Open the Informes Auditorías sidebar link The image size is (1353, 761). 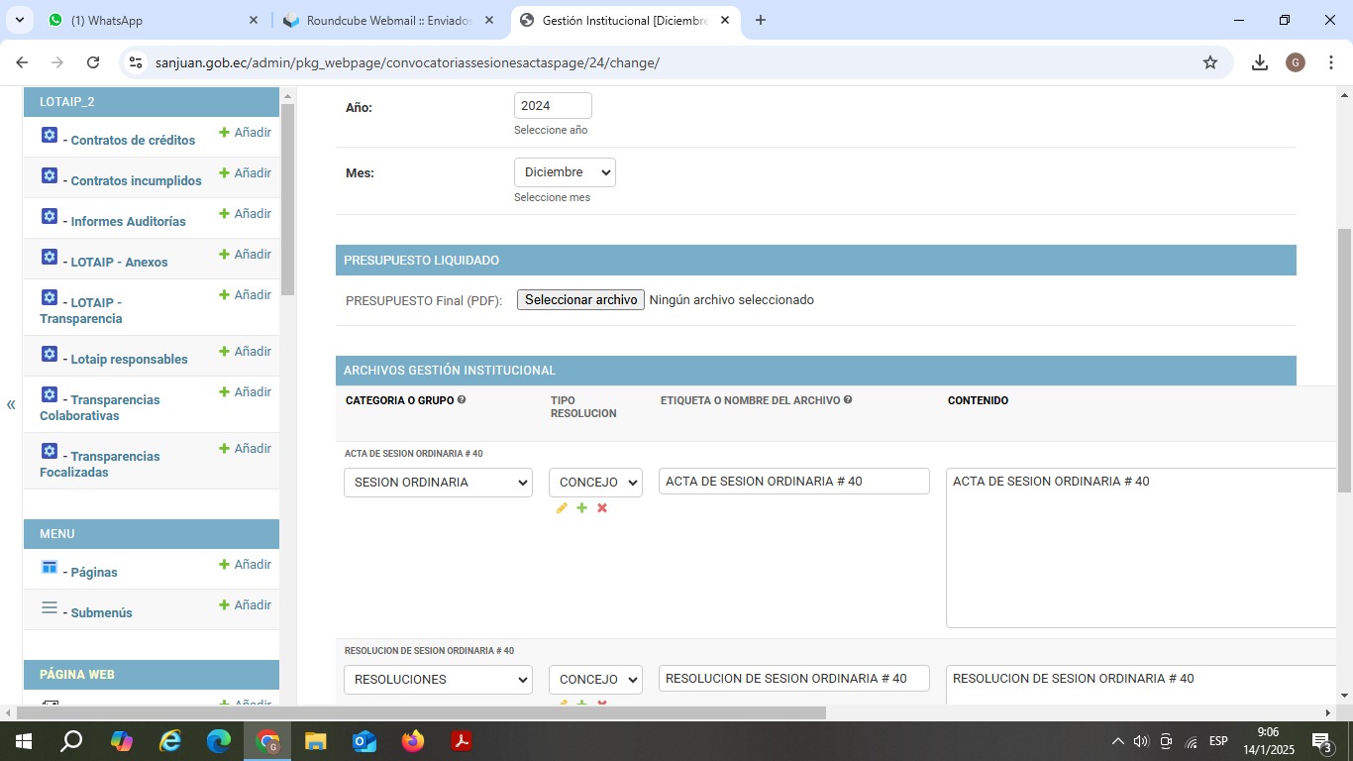[x=128, y=222]
